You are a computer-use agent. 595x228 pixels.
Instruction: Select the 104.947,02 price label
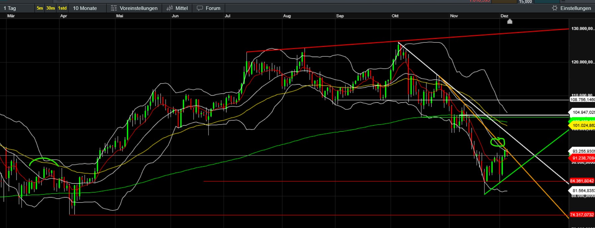[x=582, y=112]
